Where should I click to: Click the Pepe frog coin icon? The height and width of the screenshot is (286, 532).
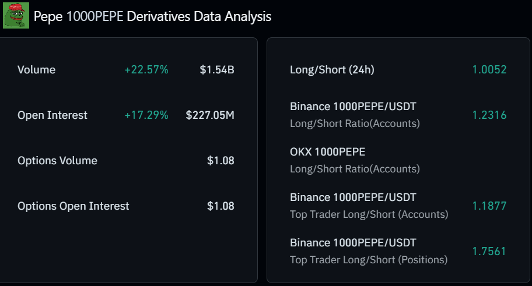click(16, 16)
